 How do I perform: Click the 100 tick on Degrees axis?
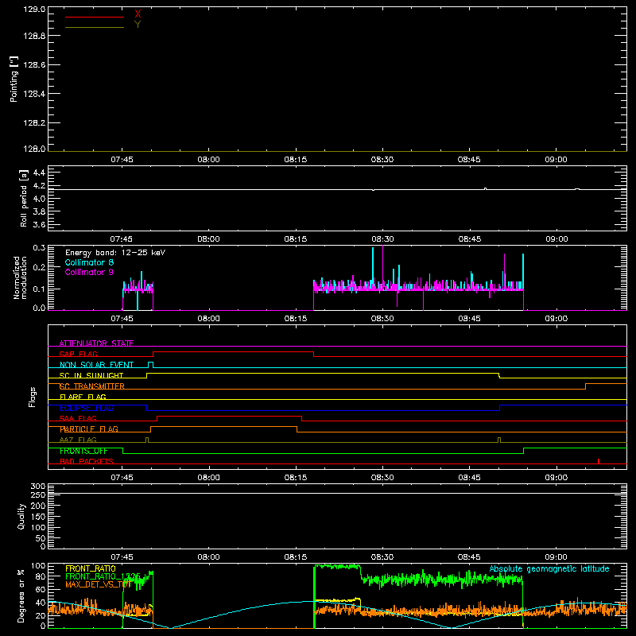coord(38,566)
